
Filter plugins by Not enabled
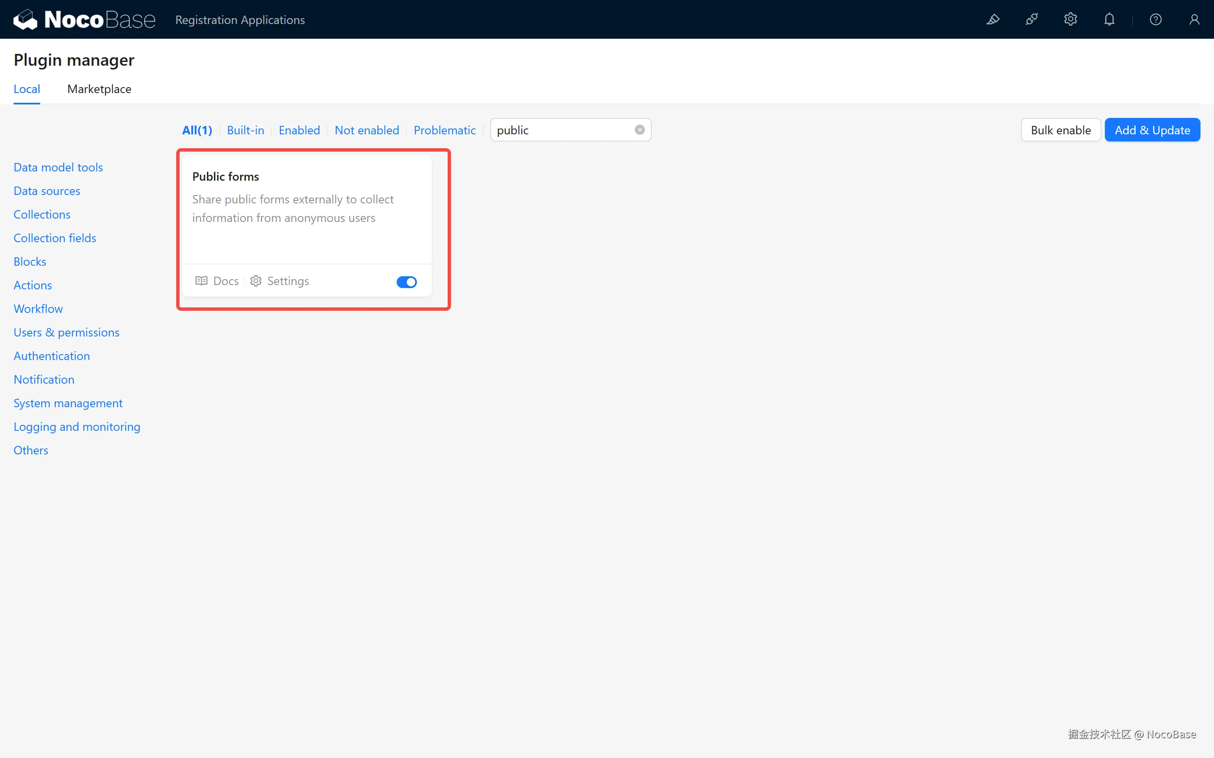(x=367, y=131)
